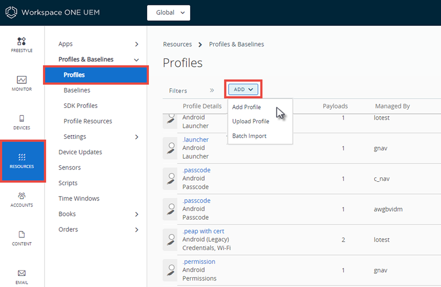
Task: Open the Accounts section icon
Action: point(21,196)
